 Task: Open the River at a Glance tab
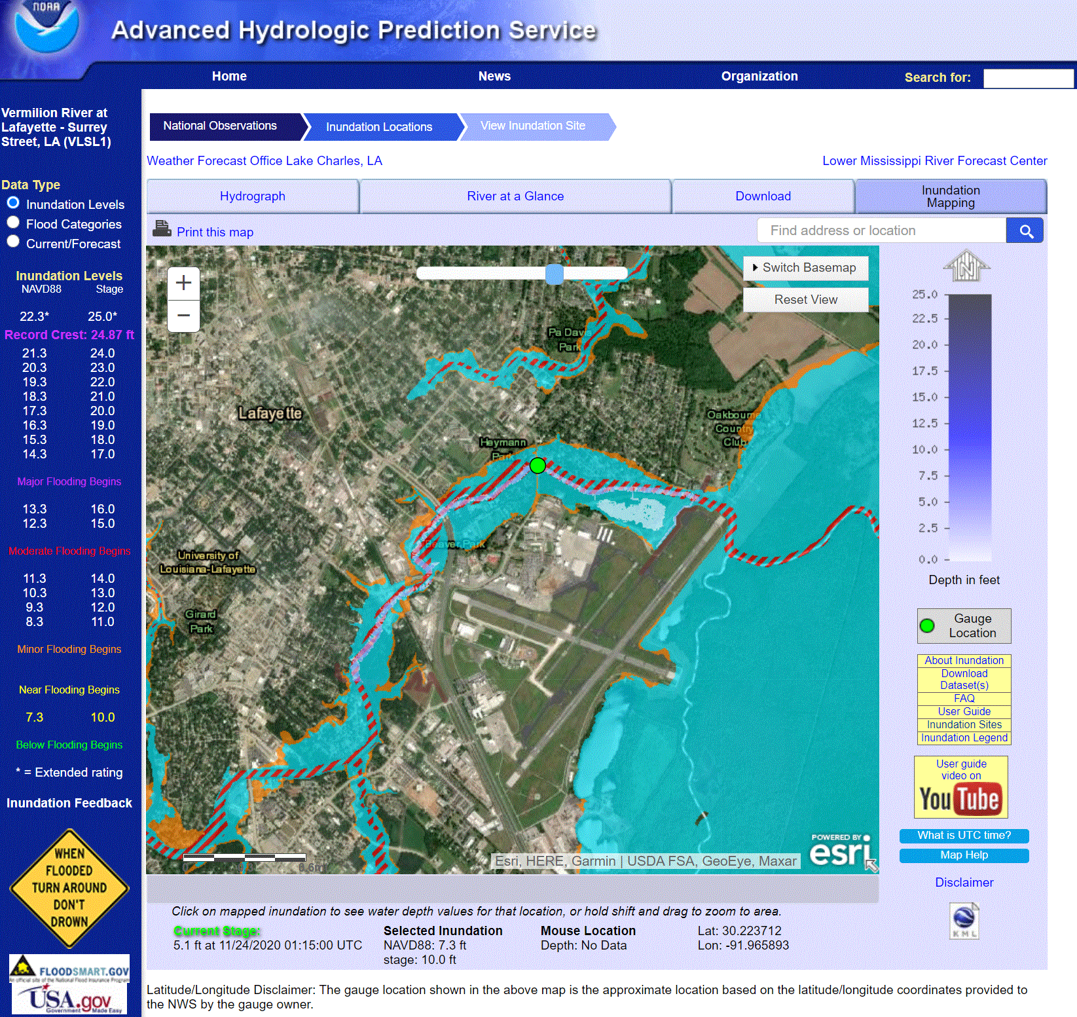515,196
